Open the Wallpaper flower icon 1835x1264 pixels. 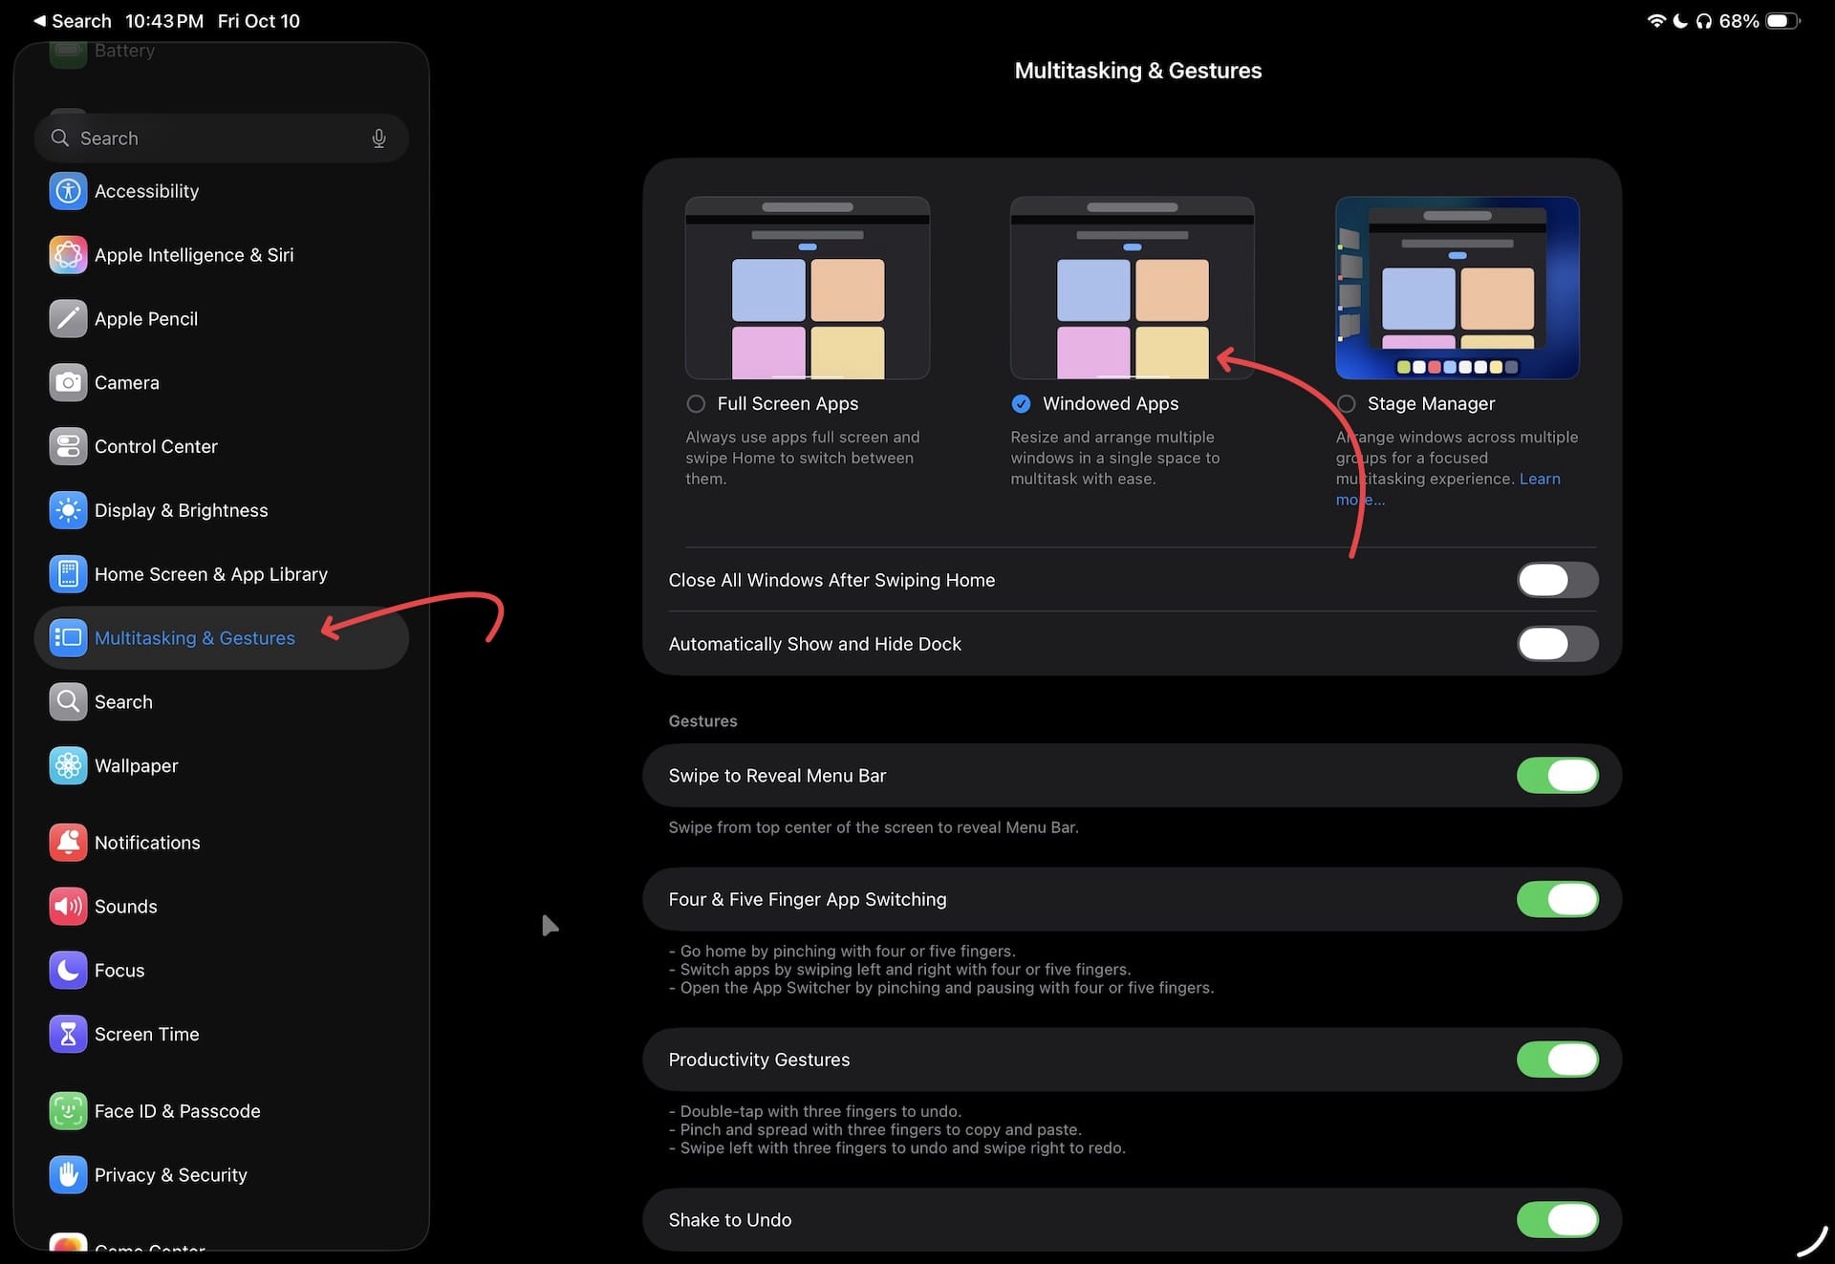[x=68, y=765]
